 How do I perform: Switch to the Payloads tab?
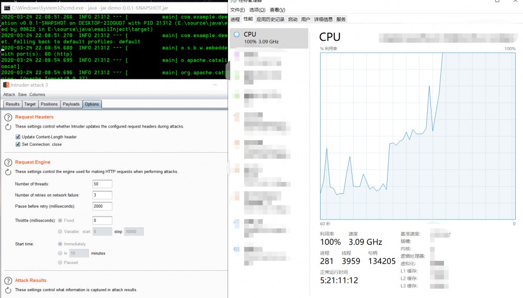click(x=71, y=105)
